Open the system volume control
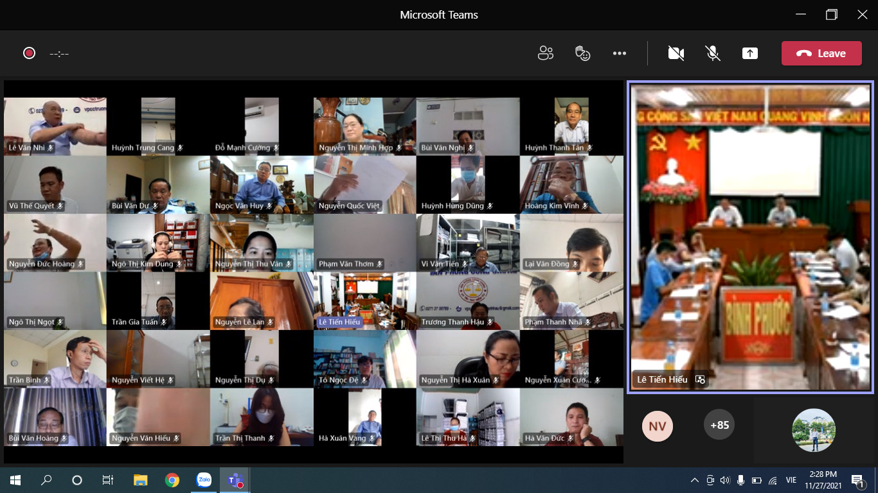 pyautogui.click(x=725, y=480)
